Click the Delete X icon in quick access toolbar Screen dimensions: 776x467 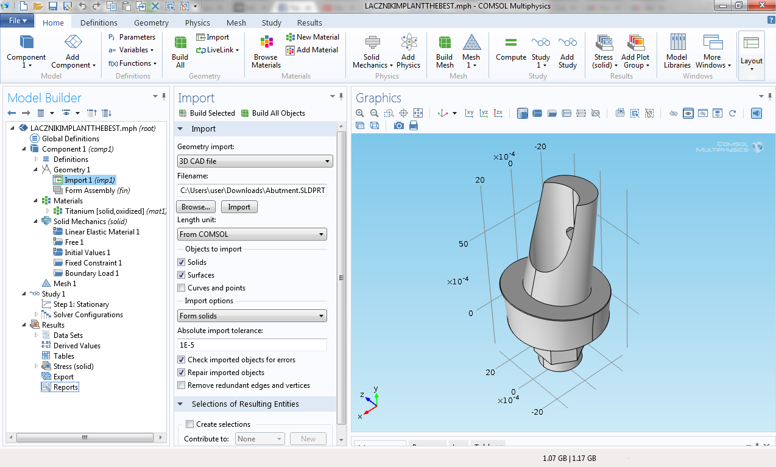[x=155, y=6]
